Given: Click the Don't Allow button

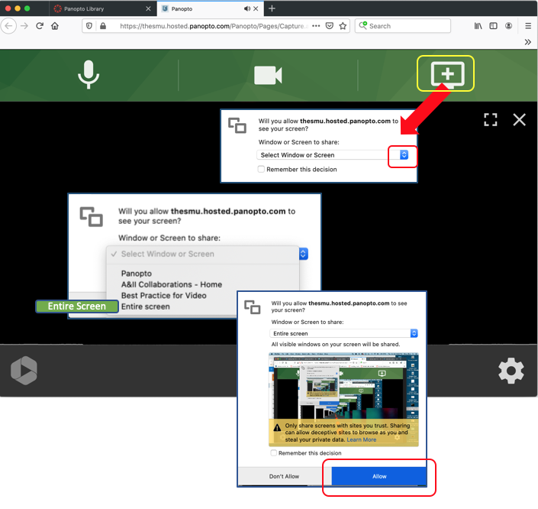Looking at the screenshot, I should tap(284, 476).
